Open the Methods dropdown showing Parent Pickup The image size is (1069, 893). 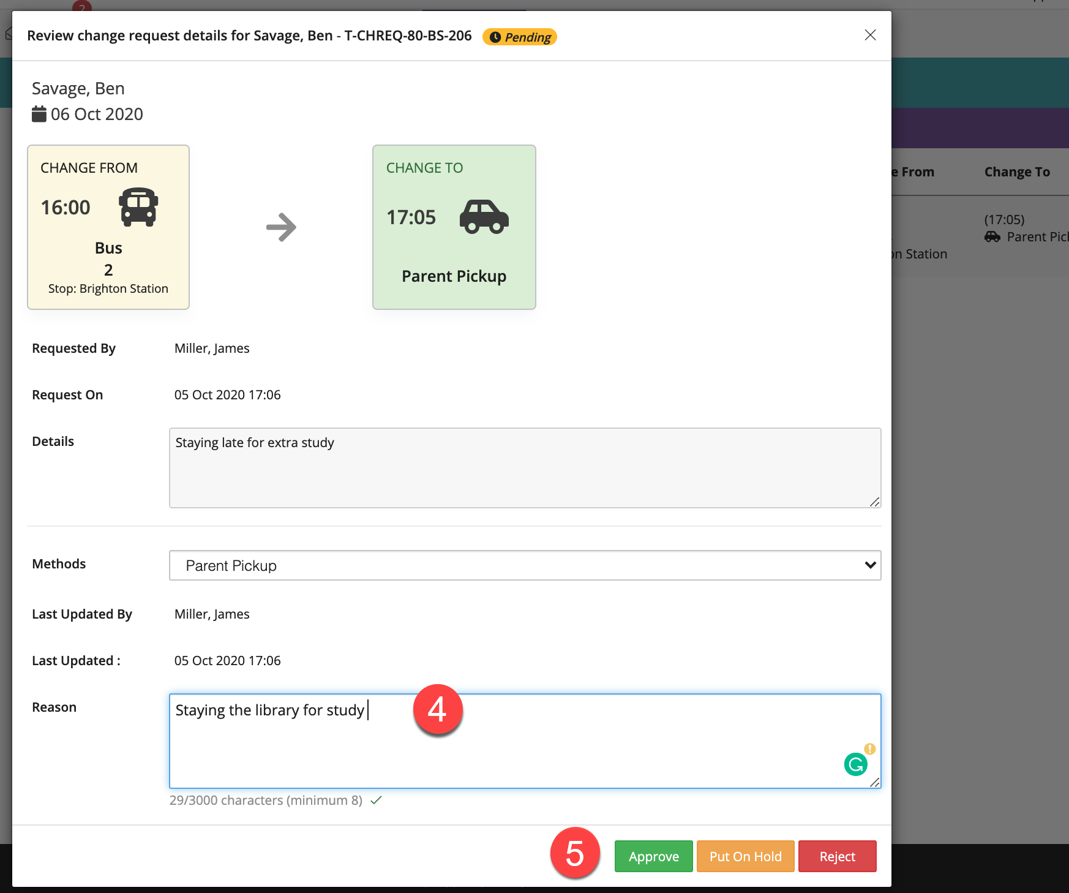pyautogui.click(x=524, y=565)
